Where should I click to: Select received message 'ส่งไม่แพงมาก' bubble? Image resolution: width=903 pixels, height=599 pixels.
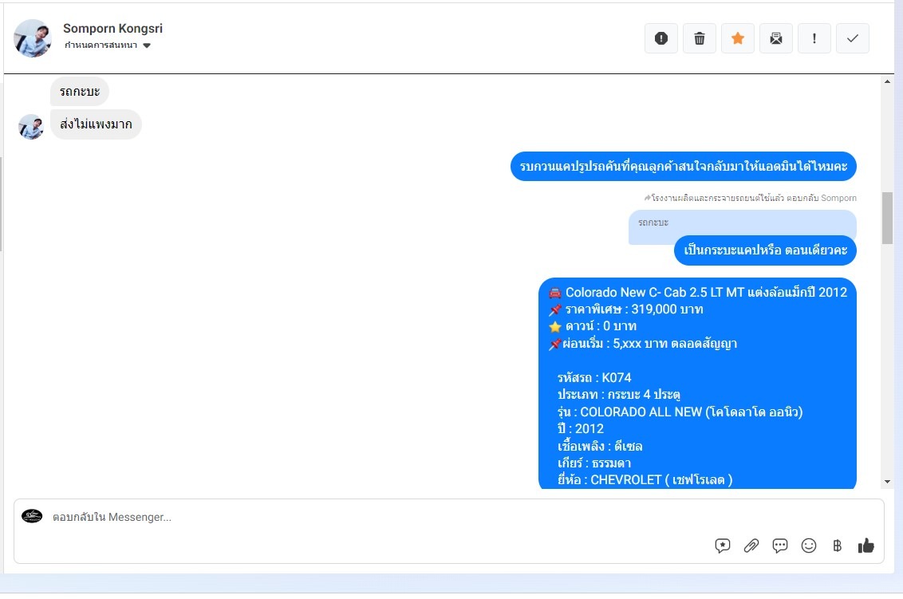tap(96, 124)
